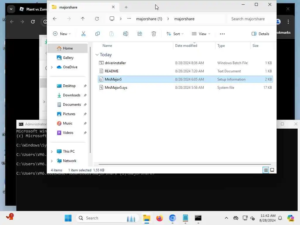This screenshot has height=225, width=300.
Task: Open the clock showing 11:42 AM
Action: click(268, 218)
